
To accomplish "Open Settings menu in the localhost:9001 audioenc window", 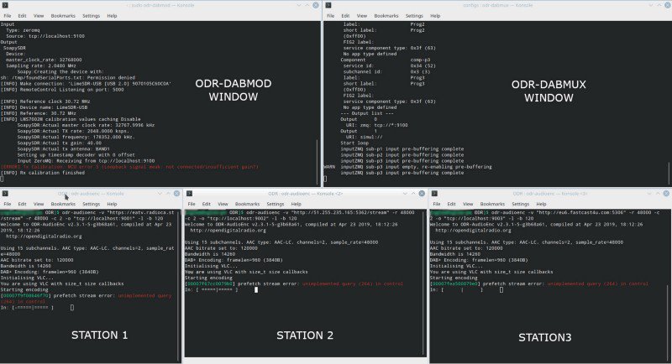I will (x=91, y=204).
